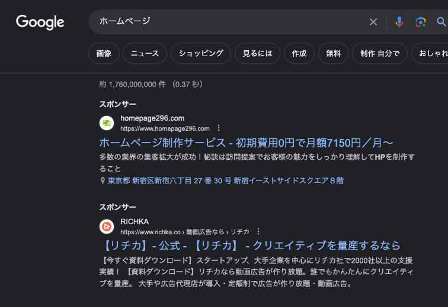
Task: Open the 東京都 新宿区 address link
Action: pyautogui.click(x=225, y=180)
